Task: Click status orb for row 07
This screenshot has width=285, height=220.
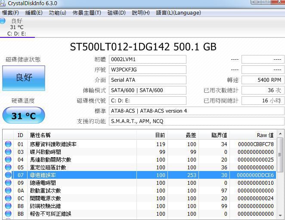Action: click(8, 175)
